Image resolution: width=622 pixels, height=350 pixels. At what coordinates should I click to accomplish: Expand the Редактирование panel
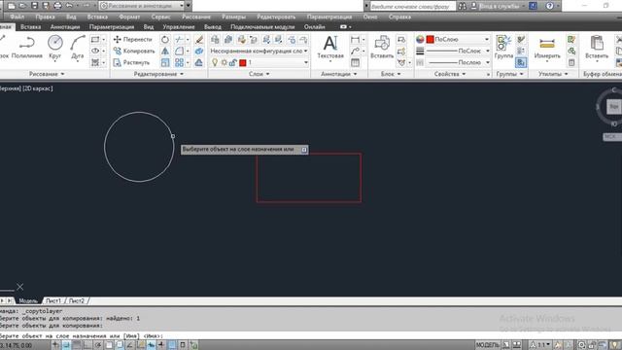coord(158,74)
